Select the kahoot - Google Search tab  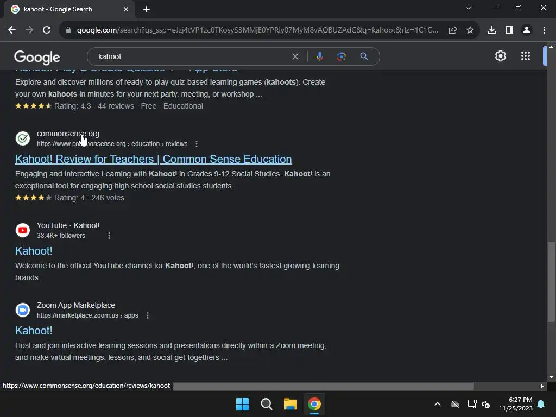[69, 9]
